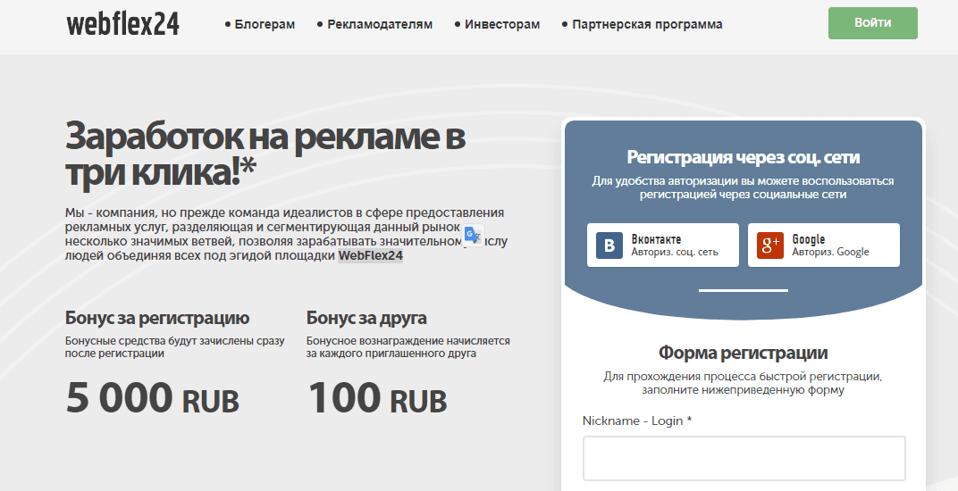Screen dimensions: 958x491
Task: Click the Google Translate floating icon
Action: click(472, 235)
